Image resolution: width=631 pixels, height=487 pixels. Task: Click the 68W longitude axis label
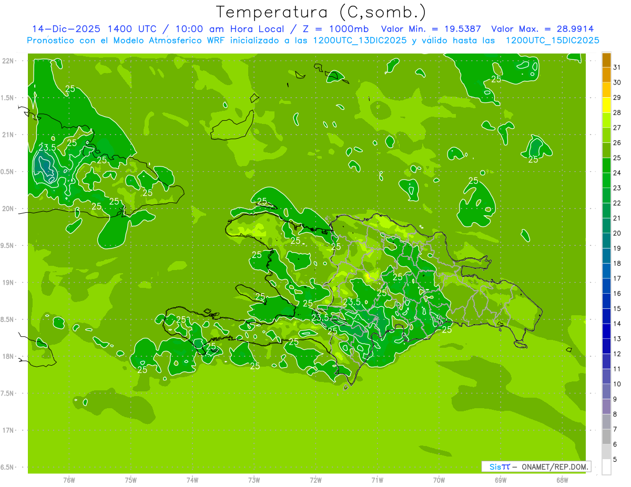pyautogui.click(x=562, y=480)
